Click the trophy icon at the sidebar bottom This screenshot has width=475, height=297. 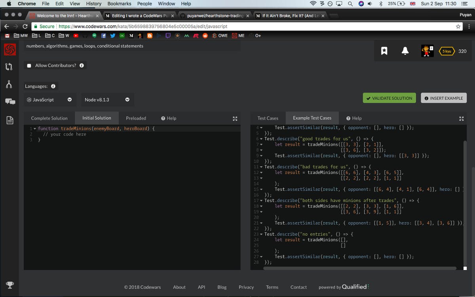[10, 284]
